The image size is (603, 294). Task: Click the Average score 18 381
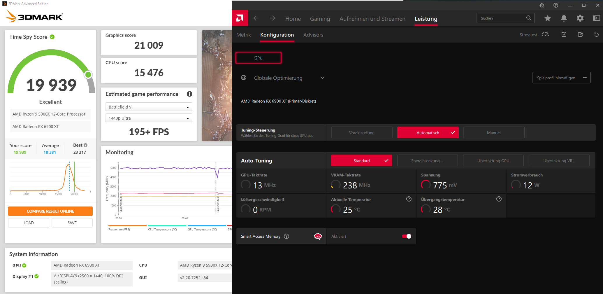point(50,152)
